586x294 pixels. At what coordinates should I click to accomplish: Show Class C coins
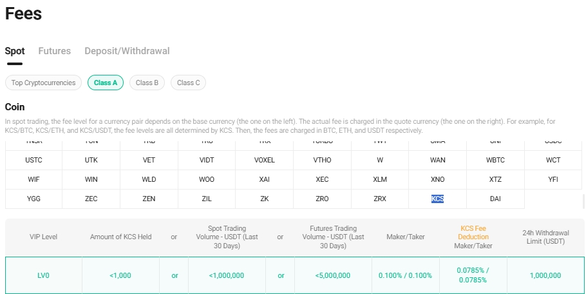tap(188, 83)
